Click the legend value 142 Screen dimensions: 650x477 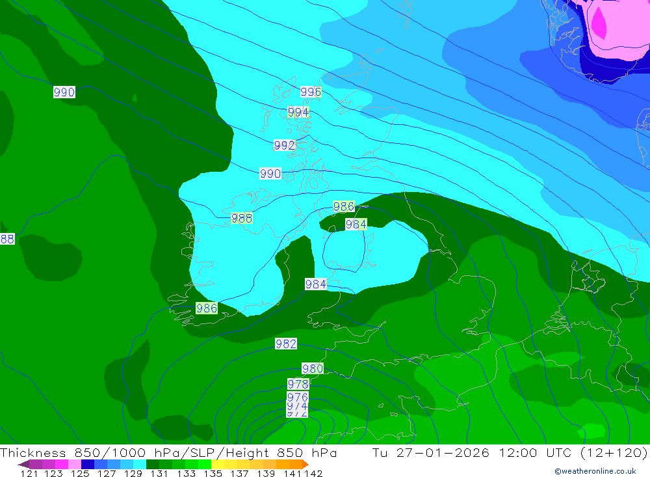pos(313,474)
